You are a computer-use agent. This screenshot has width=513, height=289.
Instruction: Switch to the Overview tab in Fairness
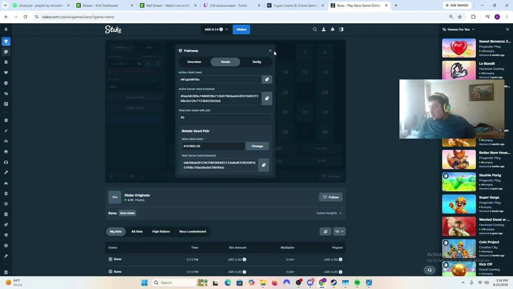point(194,62)
